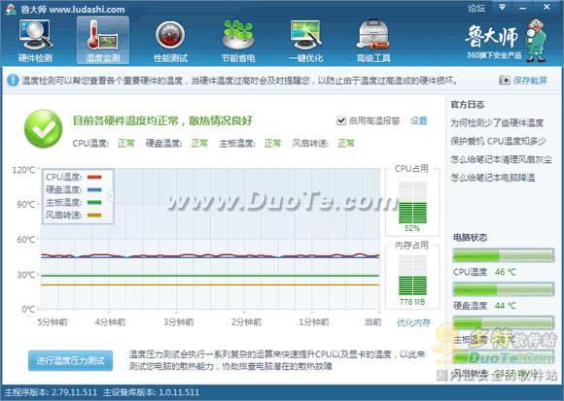Open the 节能省电 clover icon
Screen dimensions: 564x401
click(238, 41)
